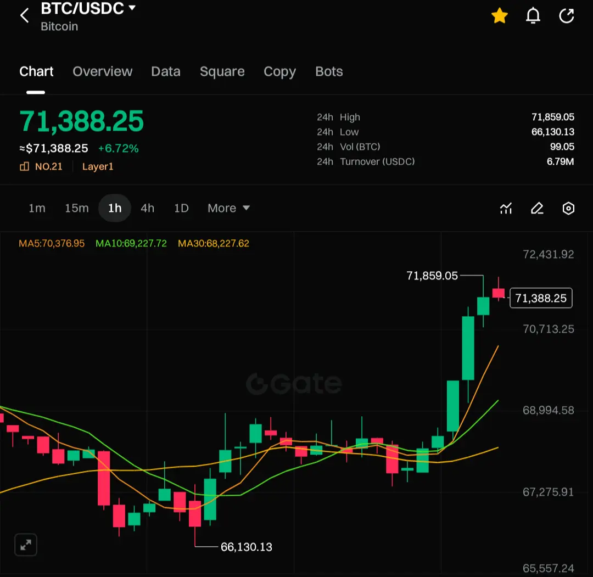Select the Chart tab
The width and height of the screenshot is (593, 577).
click(36, 71)
